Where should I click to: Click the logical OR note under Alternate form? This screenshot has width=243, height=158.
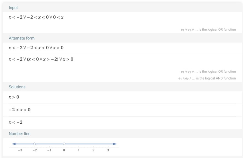(x=208, y=72)
